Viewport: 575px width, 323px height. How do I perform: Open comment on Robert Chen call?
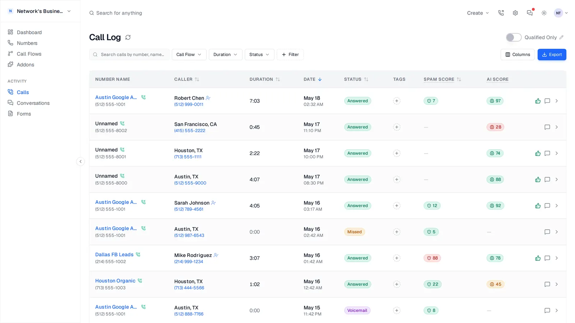tap(547, 101)
